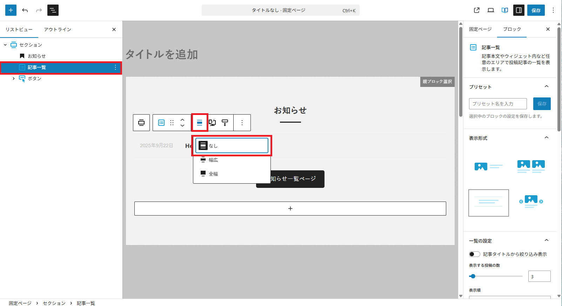
Task: Collapse the プリセット panel
Action: [x=546, y=87]
